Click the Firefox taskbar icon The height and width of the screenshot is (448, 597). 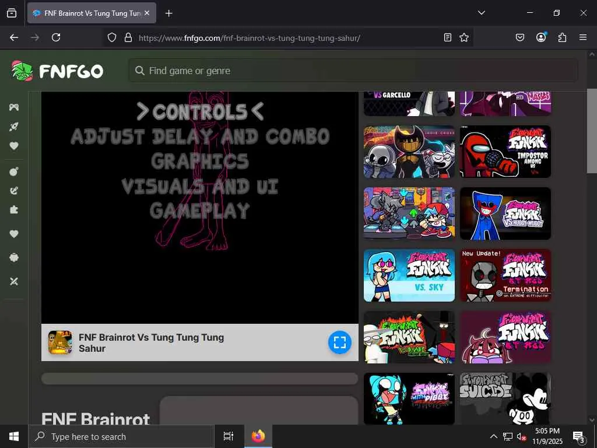point(258,436)
